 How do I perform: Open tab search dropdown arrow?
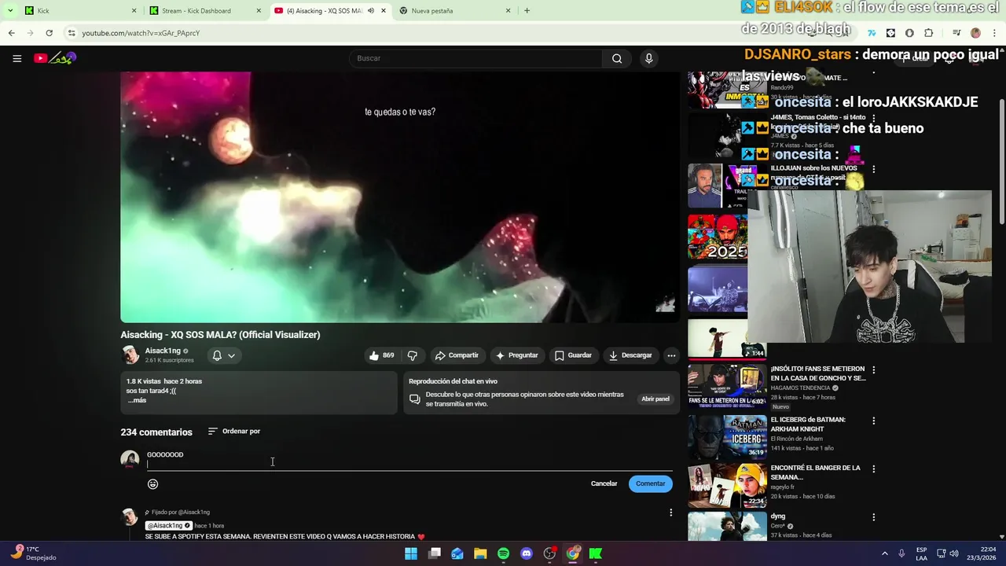(10, 11)
